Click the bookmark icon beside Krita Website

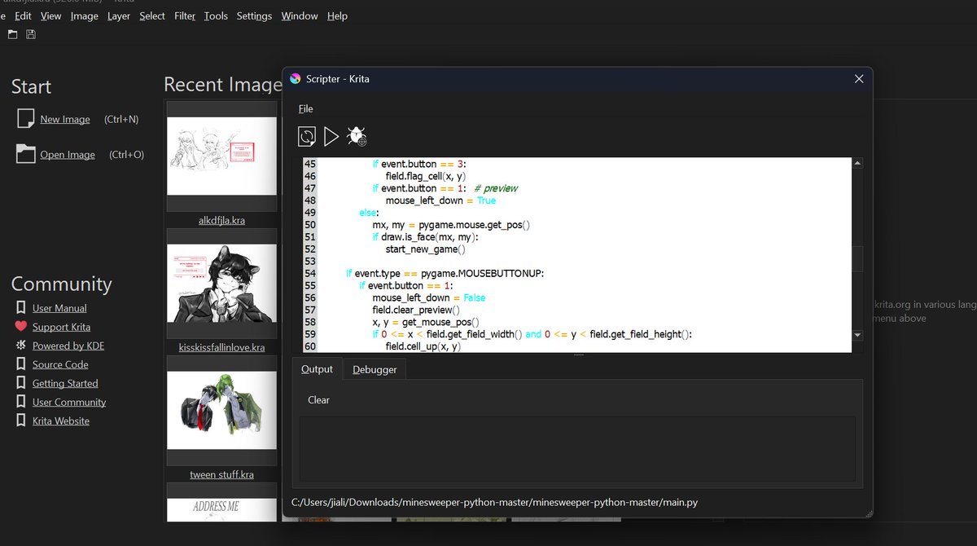coord(21,421)
